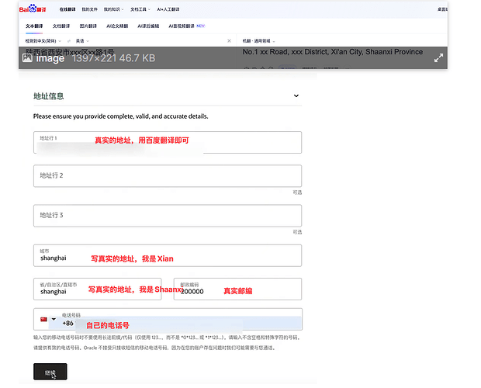Open the phone country code dropdown arrow
The image size is (481, 388).
(x=54, y=319)
